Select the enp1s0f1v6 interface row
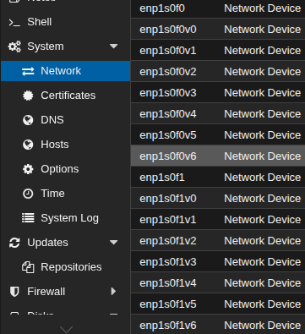The image size is (305, 334). point(218,325)
